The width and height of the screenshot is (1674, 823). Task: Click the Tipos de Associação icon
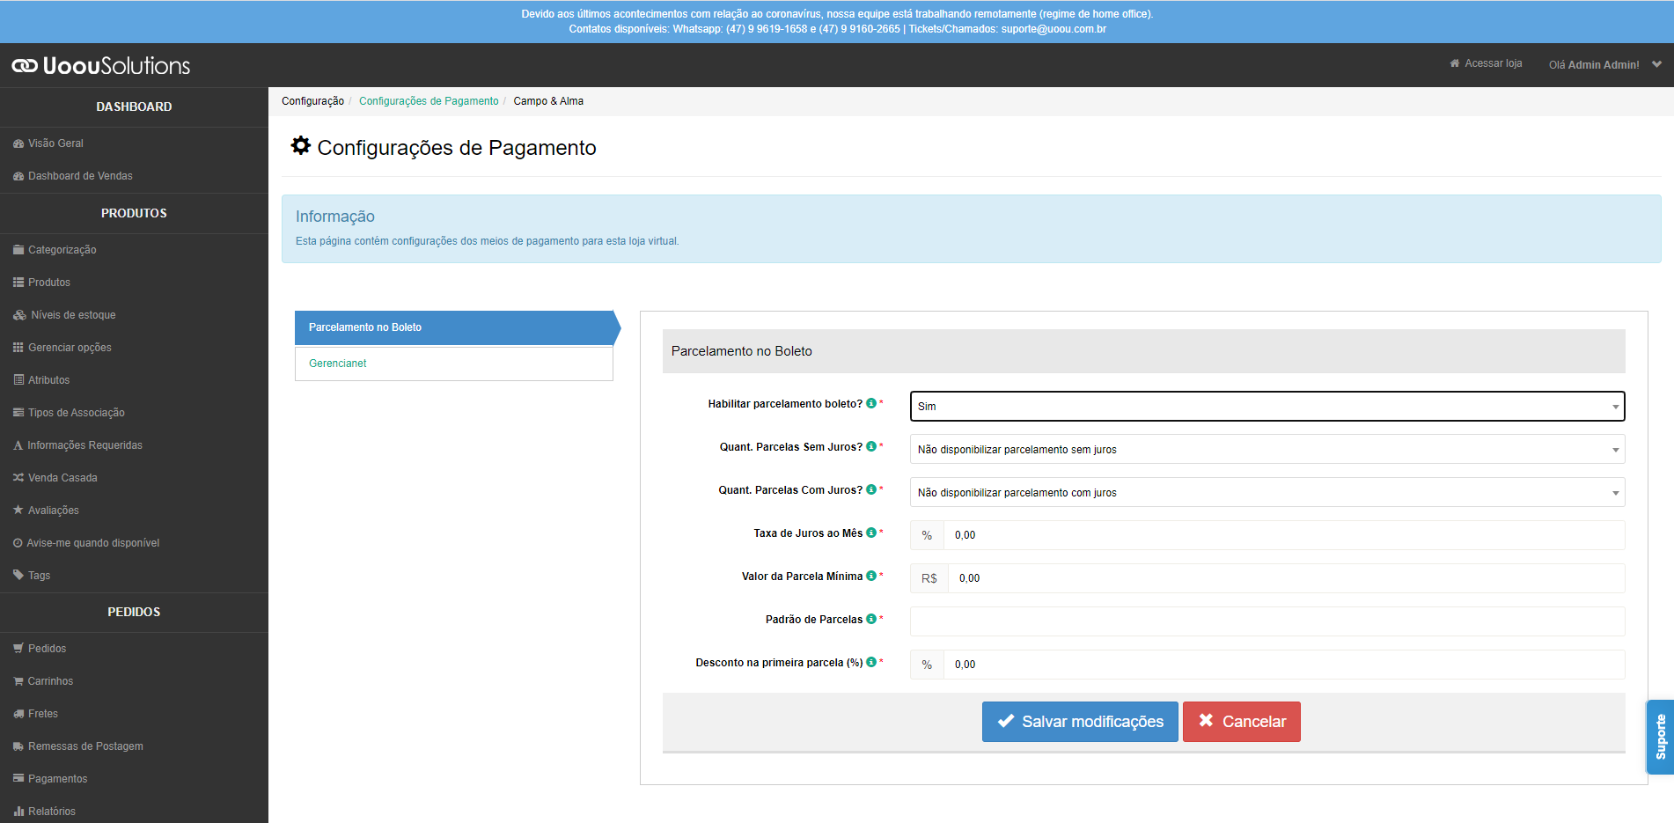[18, 413]
